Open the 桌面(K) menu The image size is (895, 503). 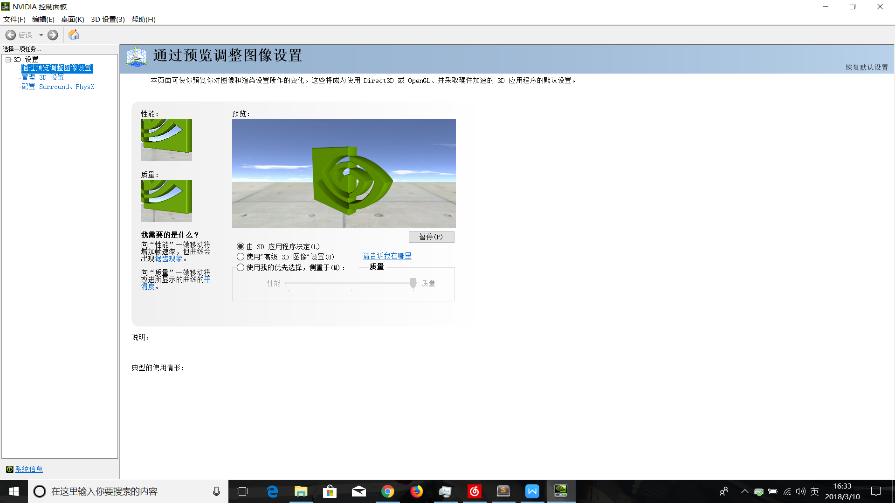tap(72, 20)
